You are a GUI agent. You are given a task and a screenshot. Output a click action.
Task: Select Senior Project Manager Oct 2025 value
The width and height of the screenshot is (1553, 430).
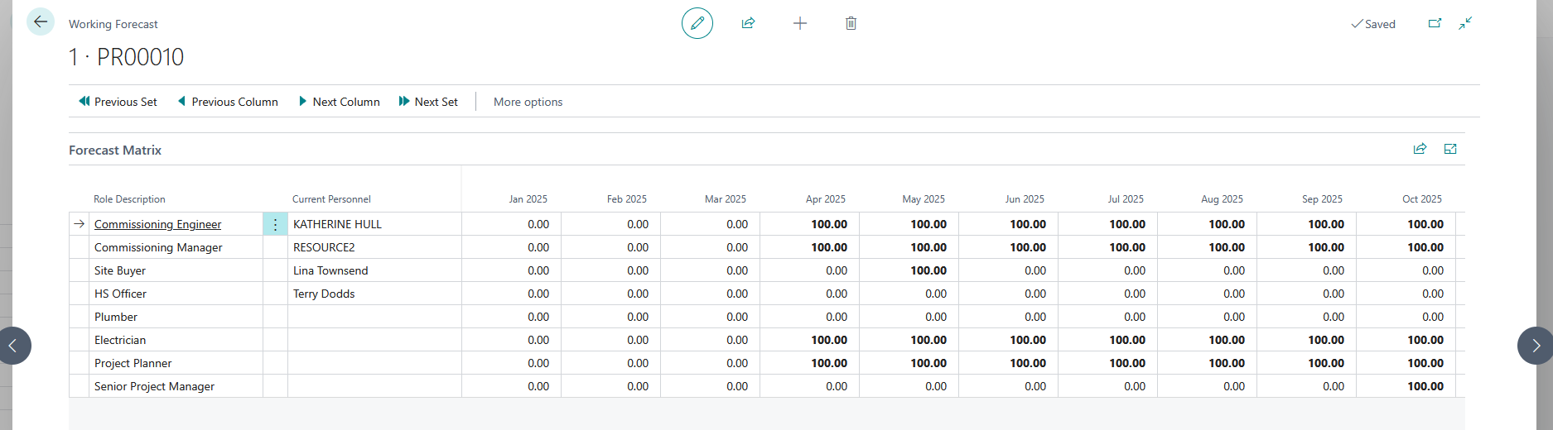click(x=1406, y=386)
